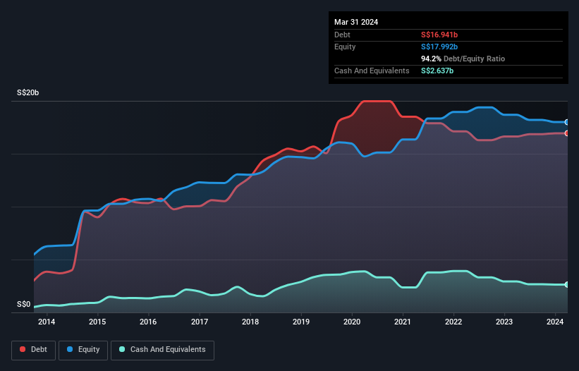Click the 2022 x-axis label
This screenshot has height=371, width=579.
453,322
